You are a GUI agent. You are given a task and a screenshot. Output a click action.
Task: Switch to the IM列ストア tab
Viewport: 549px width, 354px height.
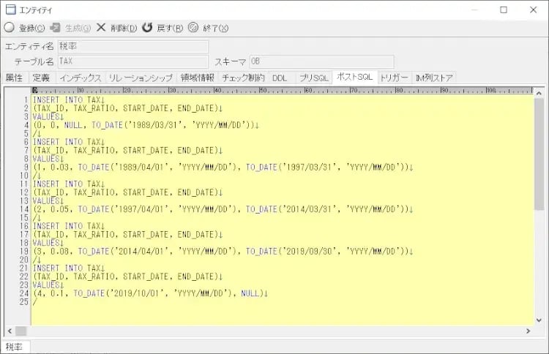click(434, 78)
